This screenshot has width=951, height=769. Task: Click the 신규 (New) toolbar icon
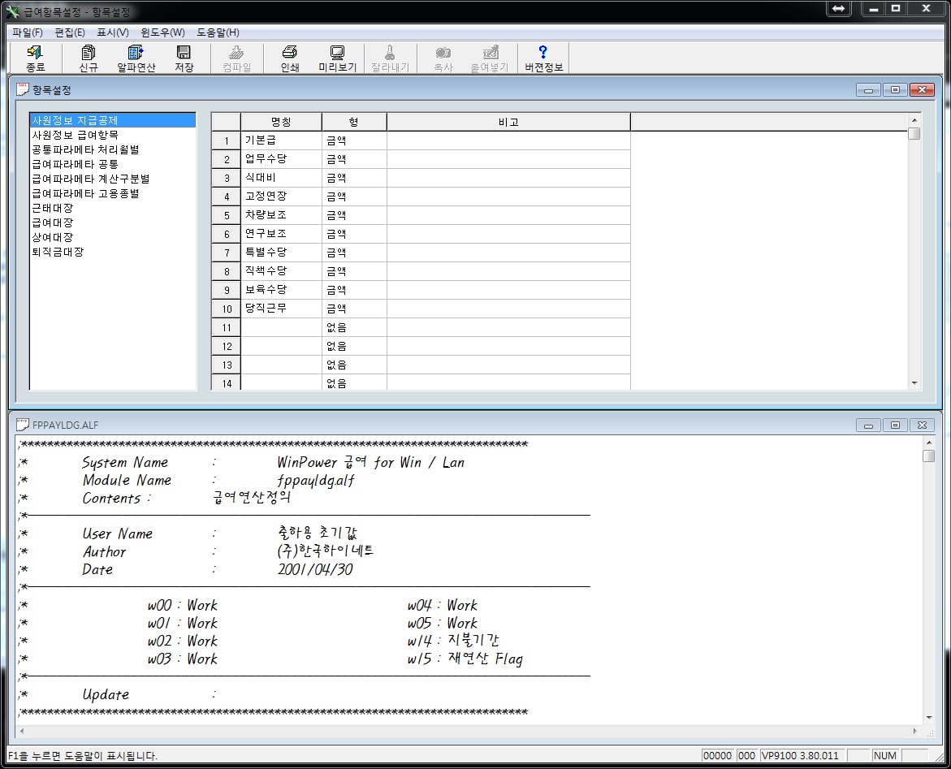[89, 58]
